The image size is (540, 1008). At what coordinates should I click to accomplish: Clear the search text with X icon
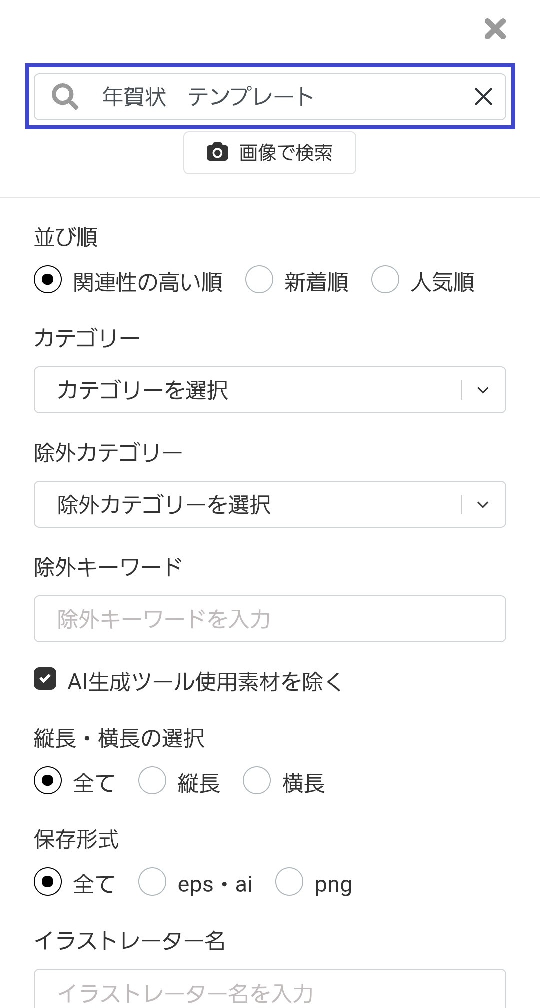tap(483, 96)
